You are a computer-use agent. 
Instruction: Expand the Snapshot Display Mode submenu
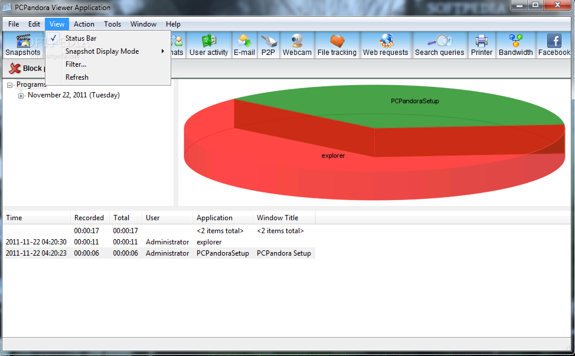point(109,51)
